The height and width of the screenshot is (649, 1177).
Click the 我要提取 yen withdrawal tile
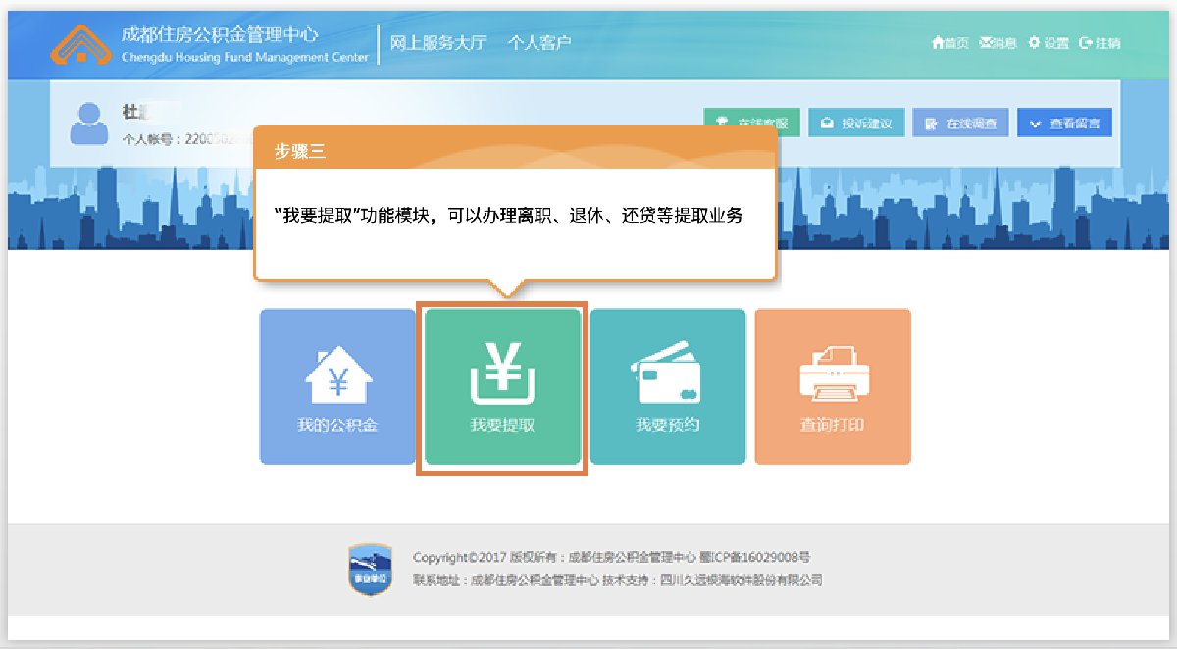coord(502,386)
